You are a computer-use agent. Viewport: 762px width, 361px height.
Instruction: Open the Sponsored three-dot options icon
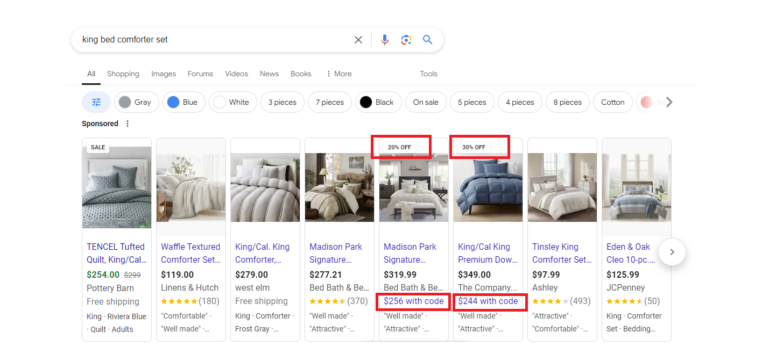(x=128, y=123)
